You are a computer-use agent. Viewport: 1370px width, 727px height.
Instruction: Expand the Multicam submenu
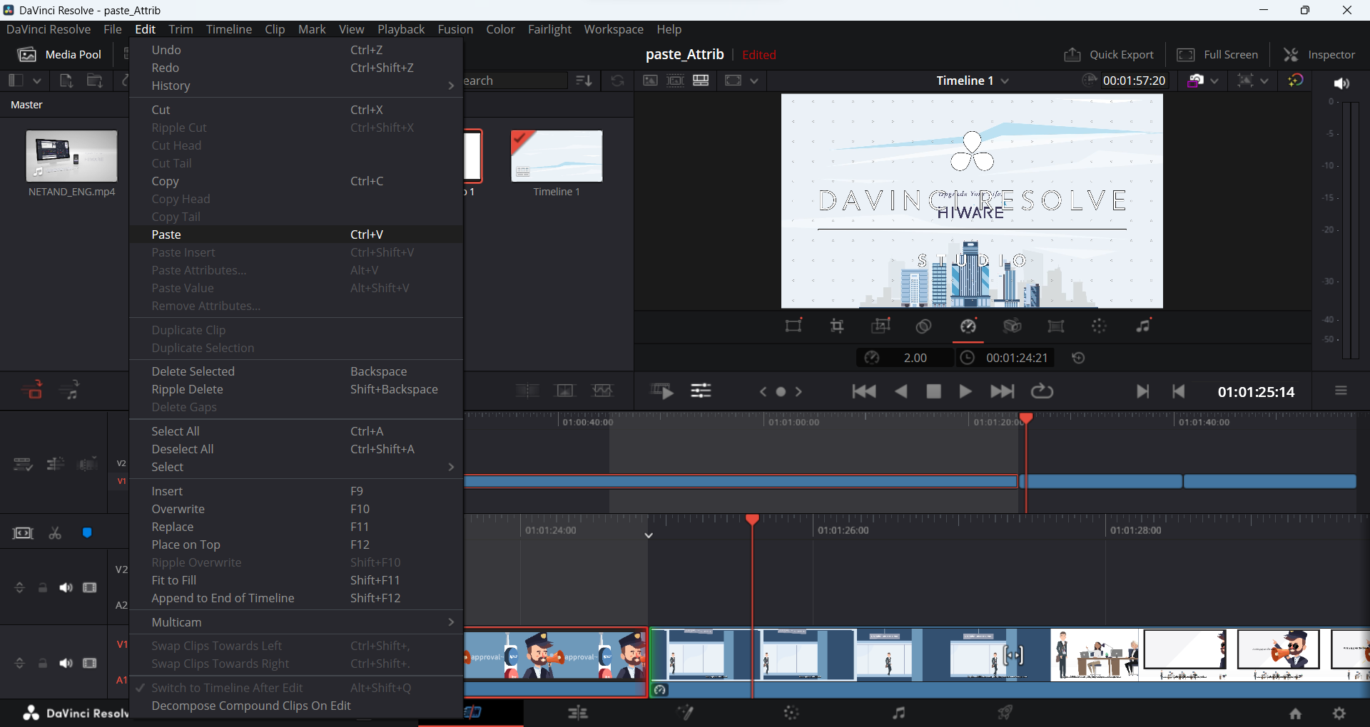point(296,622)
